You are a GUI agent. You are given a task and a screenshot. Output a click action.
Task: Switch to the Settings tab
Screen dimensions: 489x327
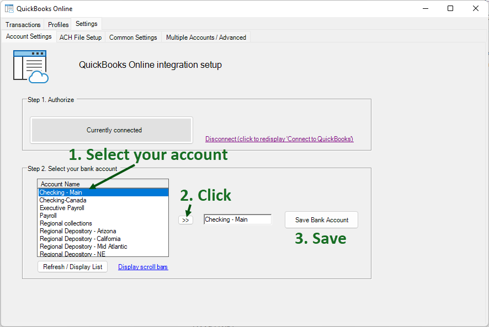pyautogui.click(x=87, y=24)
